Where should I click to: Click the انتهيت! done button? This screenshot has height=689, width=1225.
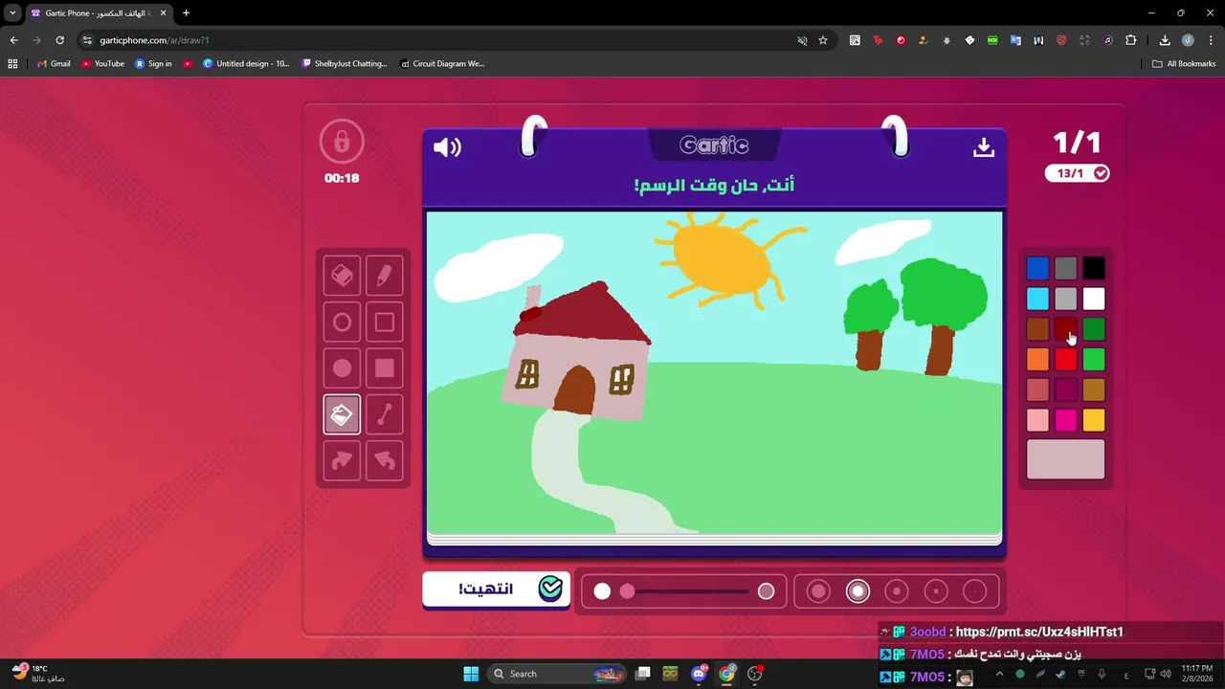[496, 589]
